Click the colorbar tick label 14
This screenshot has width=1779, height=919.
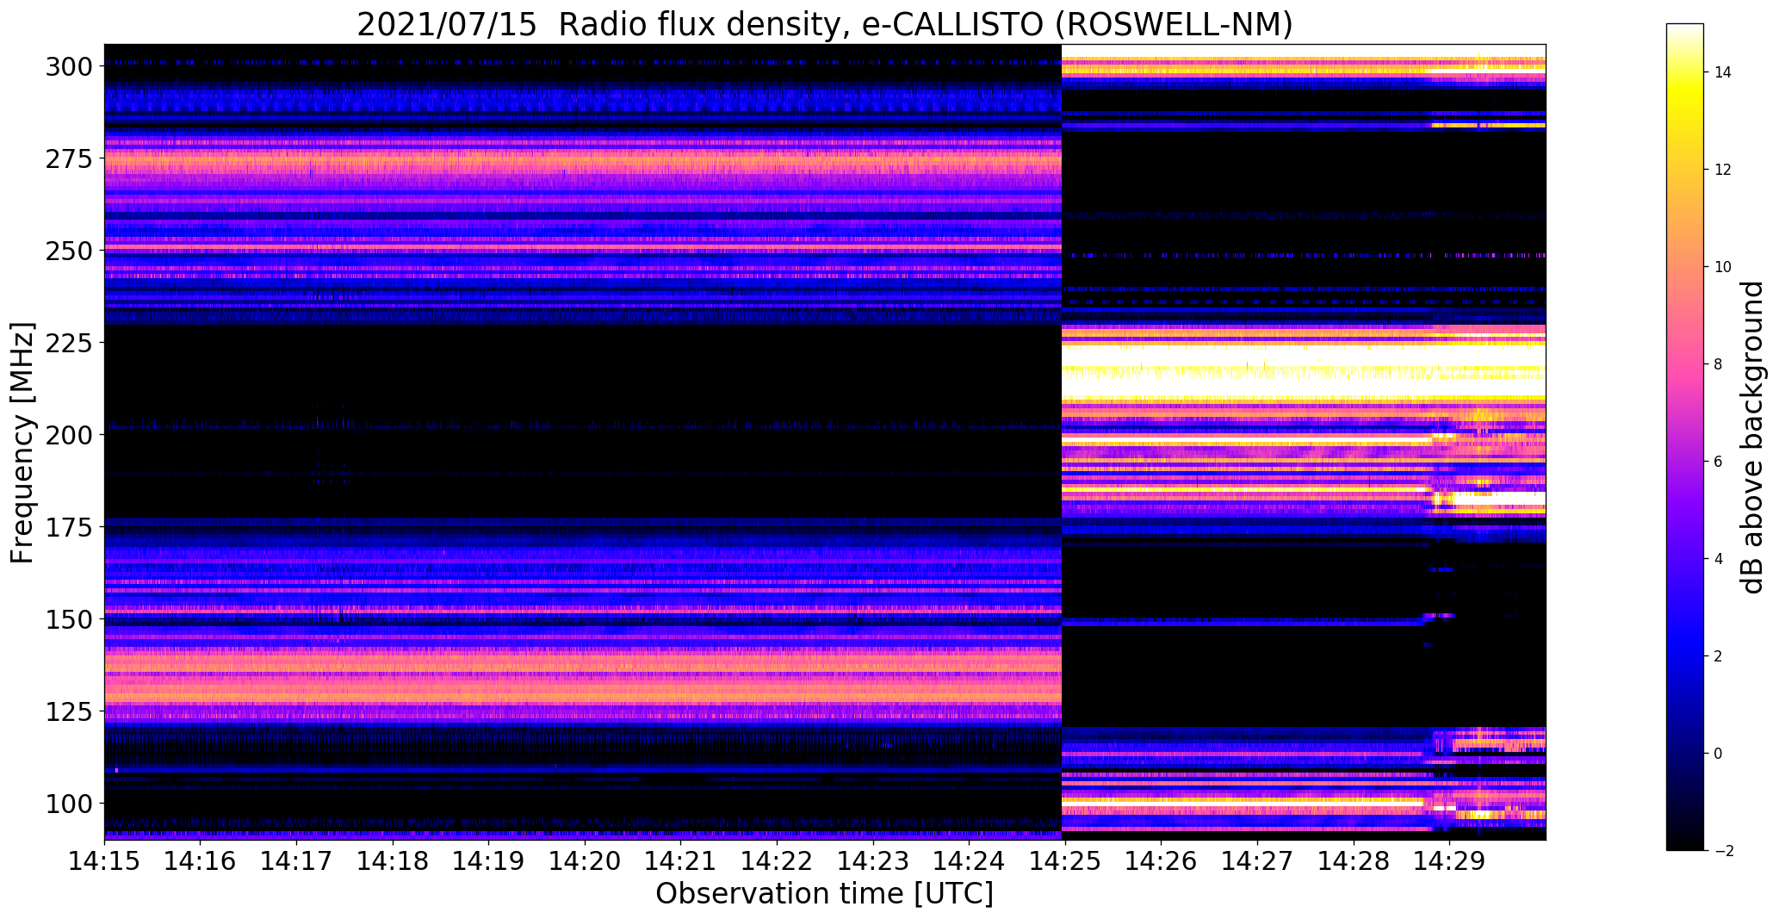click(1723, 72)
